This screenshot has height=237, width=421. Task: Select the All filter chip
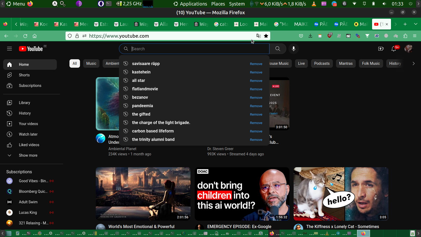75,63
